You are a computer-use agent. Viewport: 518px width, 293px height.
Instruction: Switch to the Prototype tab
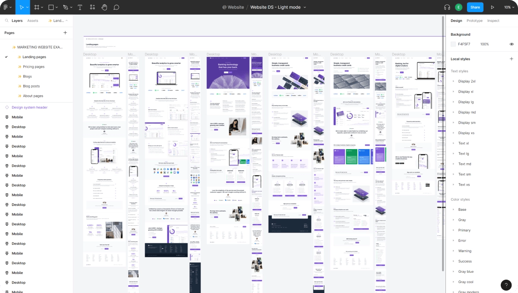474,21
